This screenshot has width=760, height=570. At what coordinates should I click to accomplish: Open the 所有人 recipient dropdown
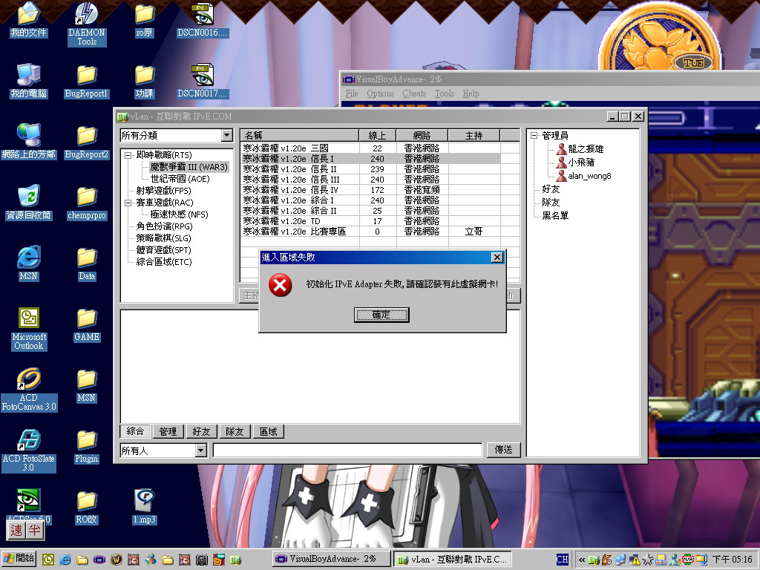[x=200, y=451]
